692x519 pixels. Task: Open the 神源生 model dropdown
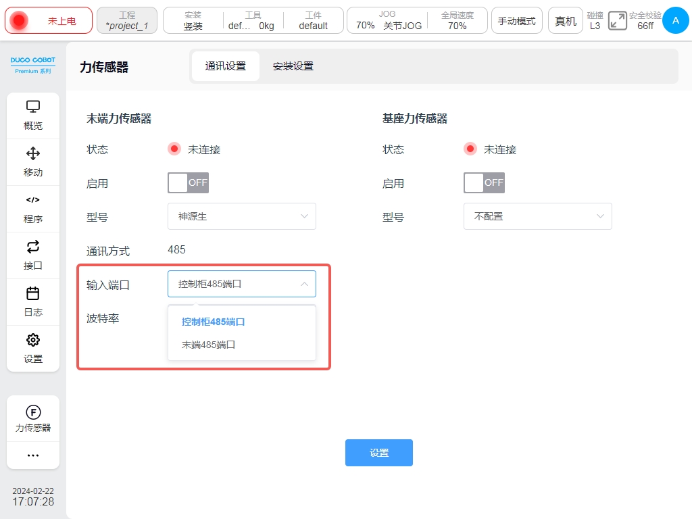(242, 216)
